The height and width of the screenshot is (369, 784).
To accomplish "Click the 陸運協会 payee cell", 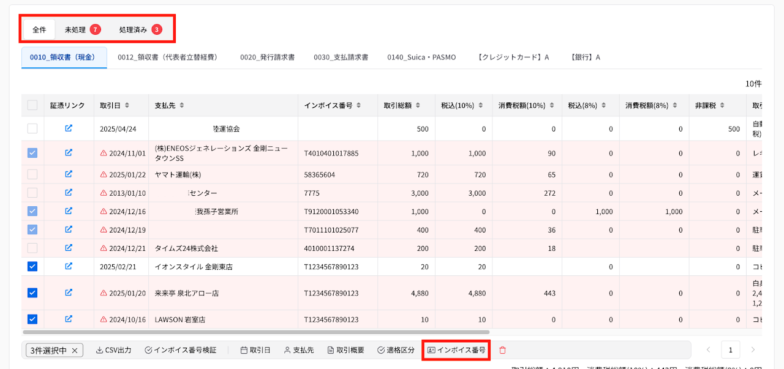I will 223,129.
